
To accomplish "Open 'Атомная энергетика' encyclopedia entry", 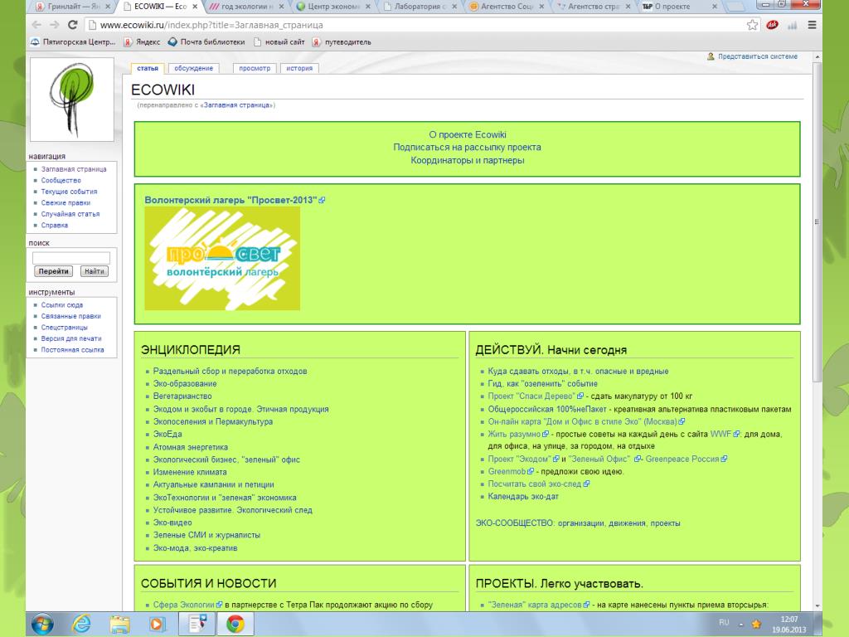I will pyautogui.click(x=191, y=447).
